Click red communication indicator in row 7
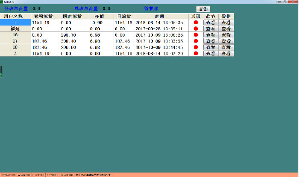The height and width of the screenshot is (177, 299). click(196, 54)
